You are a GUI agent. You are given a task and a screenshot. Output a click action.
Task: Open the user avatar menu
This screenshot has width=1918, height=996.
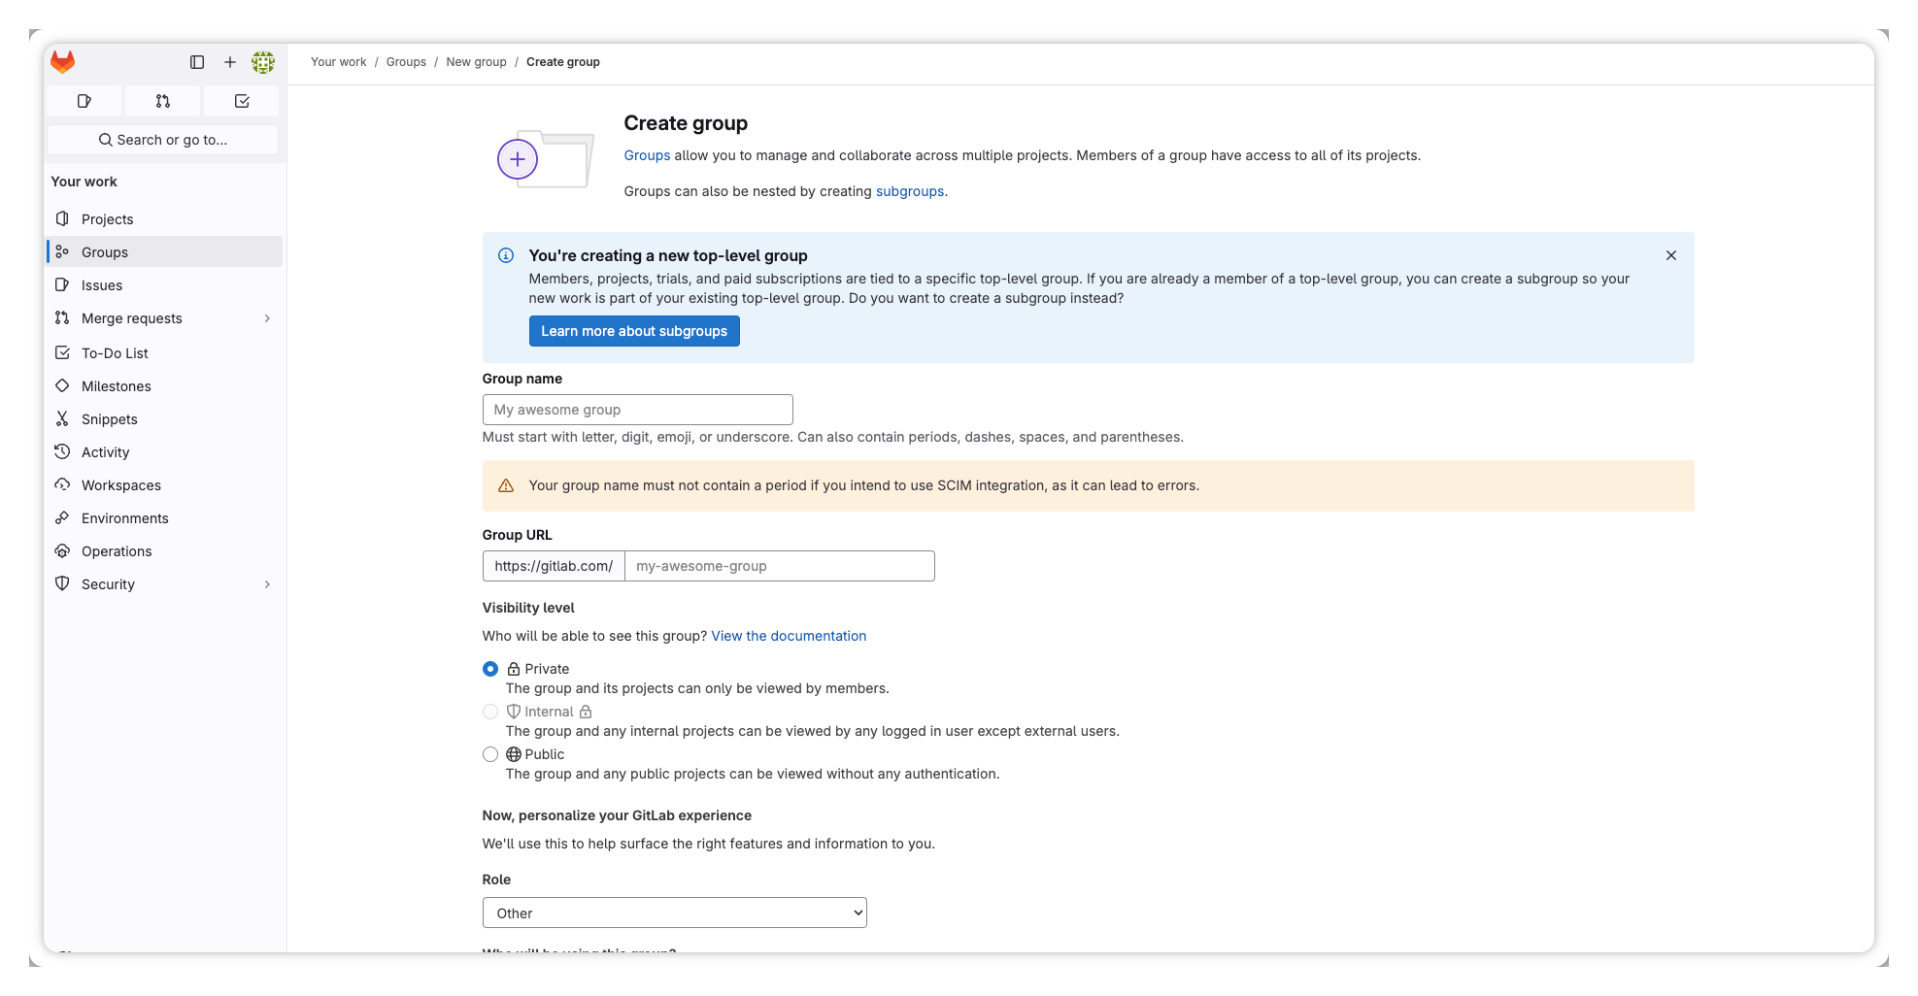pyautogui.click(x=263, y=62)
